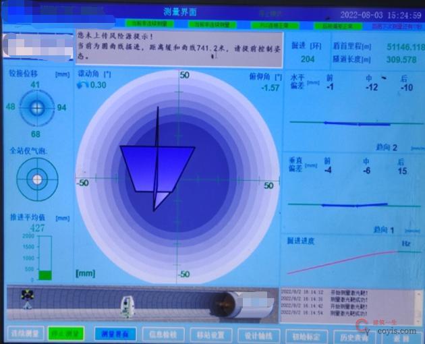Click the pitch angle value -1.57
Image resolution: width=425 pixels, height=344 pixels.
tap(271, 88)
